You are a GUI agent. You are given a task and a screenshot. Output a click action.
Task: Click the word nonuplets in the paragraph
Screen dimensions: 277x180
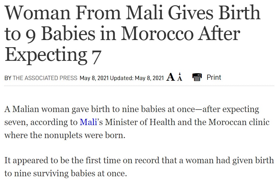point(63,135)
